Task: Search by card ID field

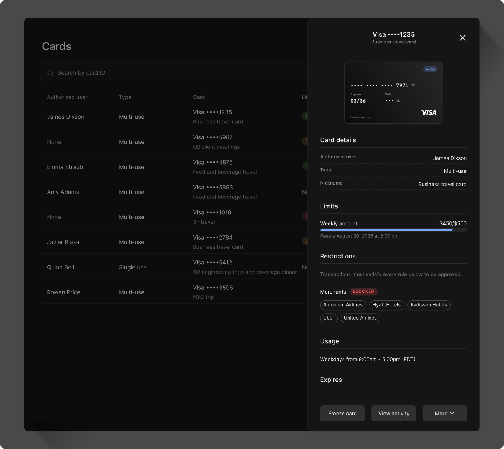Action: pyautogui.click(x=174, y=72)
